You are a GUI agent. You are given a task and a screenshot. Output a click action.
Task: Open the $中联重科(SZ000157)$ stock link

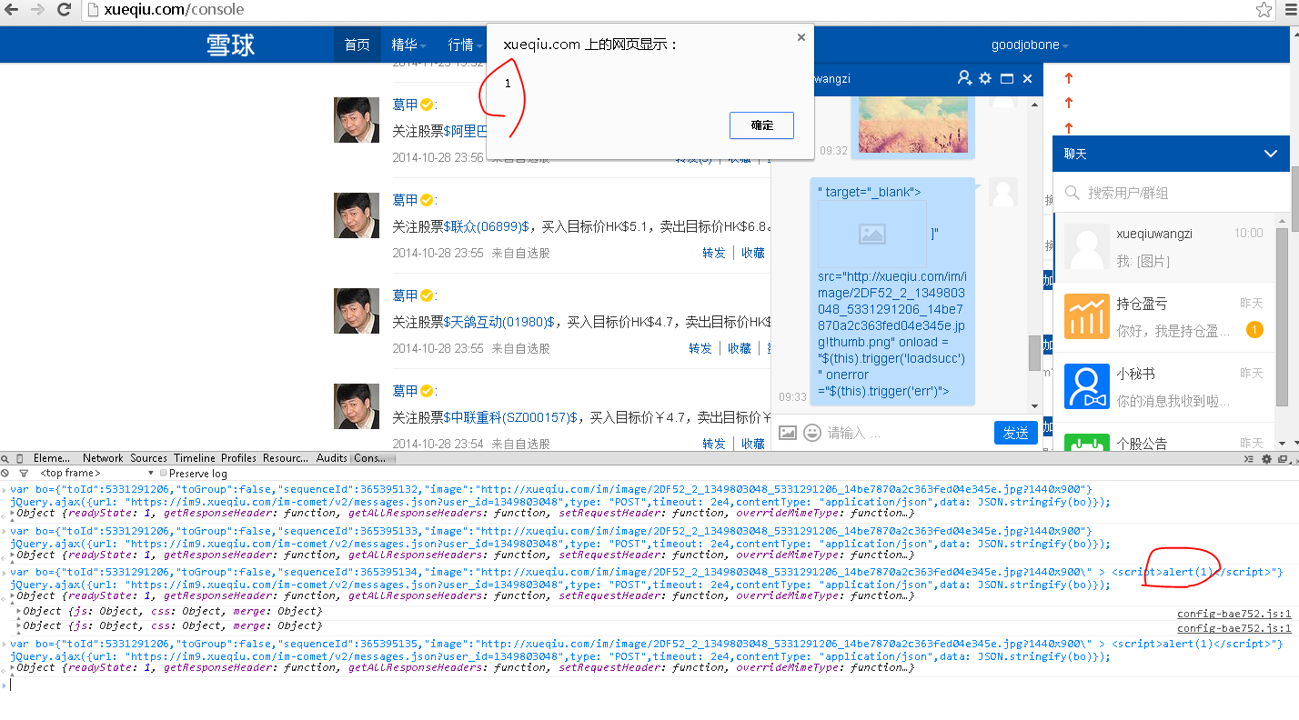coord(510,417)
